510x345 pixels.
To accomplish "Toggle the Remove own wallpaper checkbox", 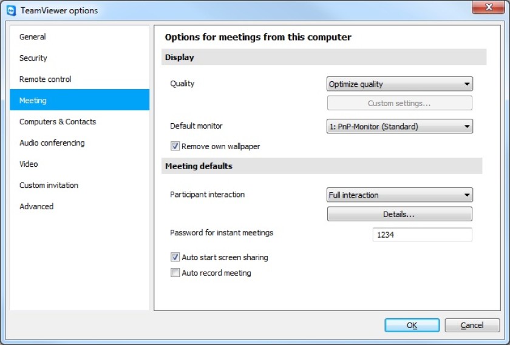I will 175,146.
